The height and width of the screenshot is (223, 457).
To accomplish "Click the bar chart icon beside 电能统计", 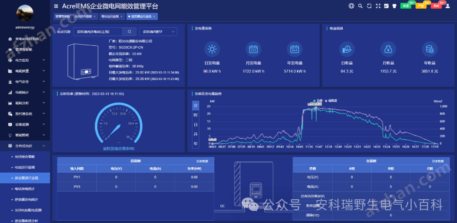I will pos(10,92).
